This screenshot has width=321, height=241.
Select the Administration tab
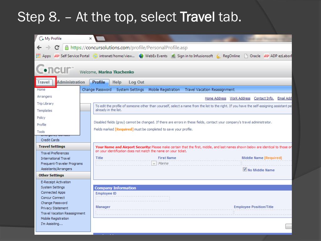click(71, 82)
